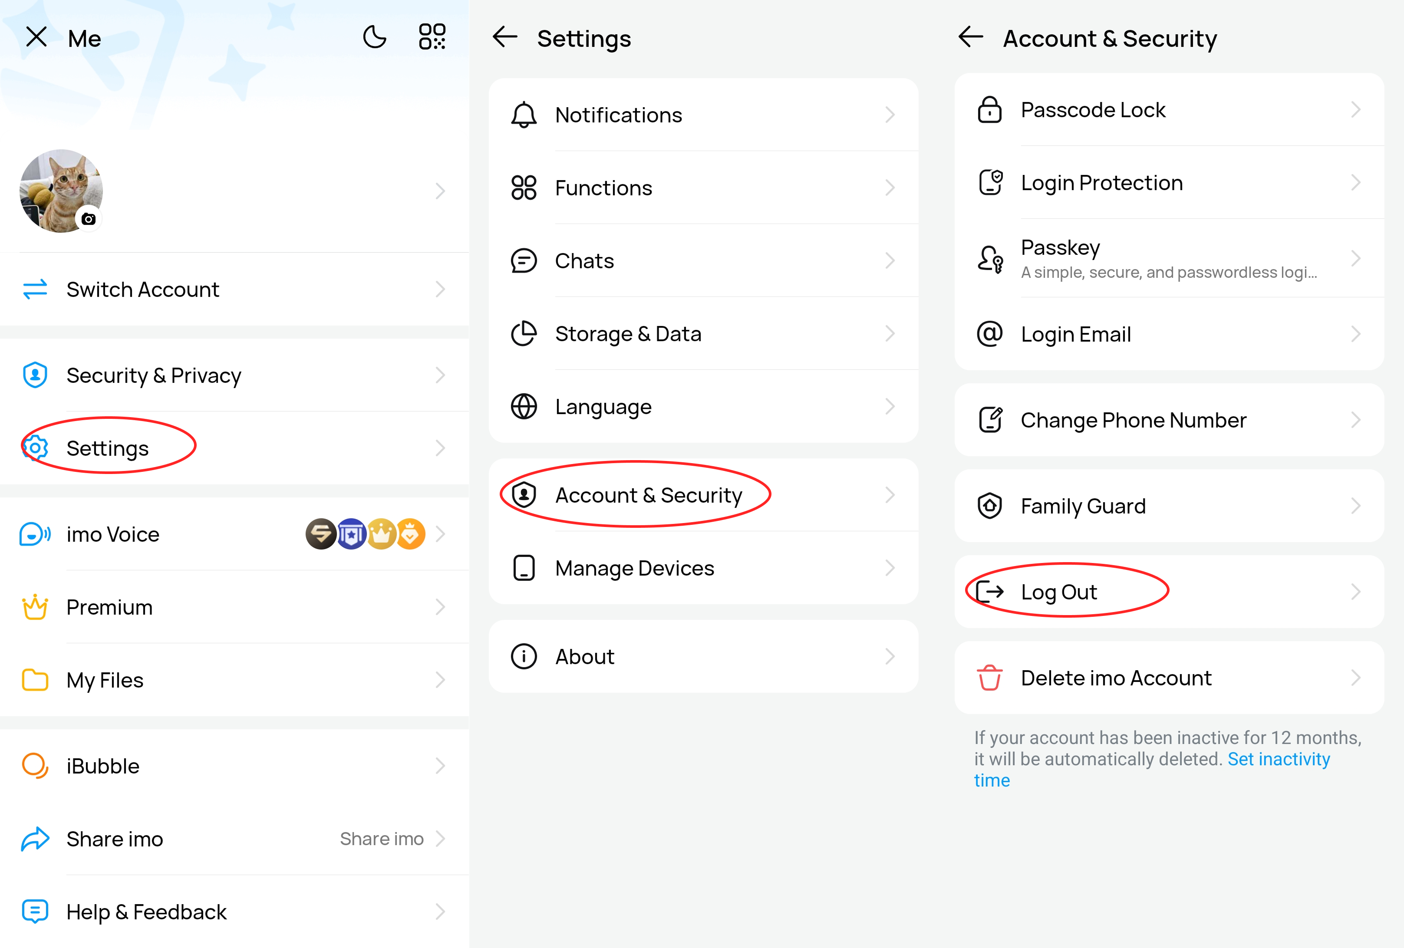Viewport: 1404px width, 948px height.
Task: Click the Premium crown icon
Action: (35, 607)
